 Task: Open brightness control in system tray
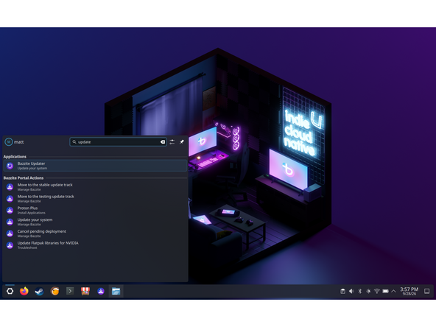pyautogui.click(x=368, y=291)
